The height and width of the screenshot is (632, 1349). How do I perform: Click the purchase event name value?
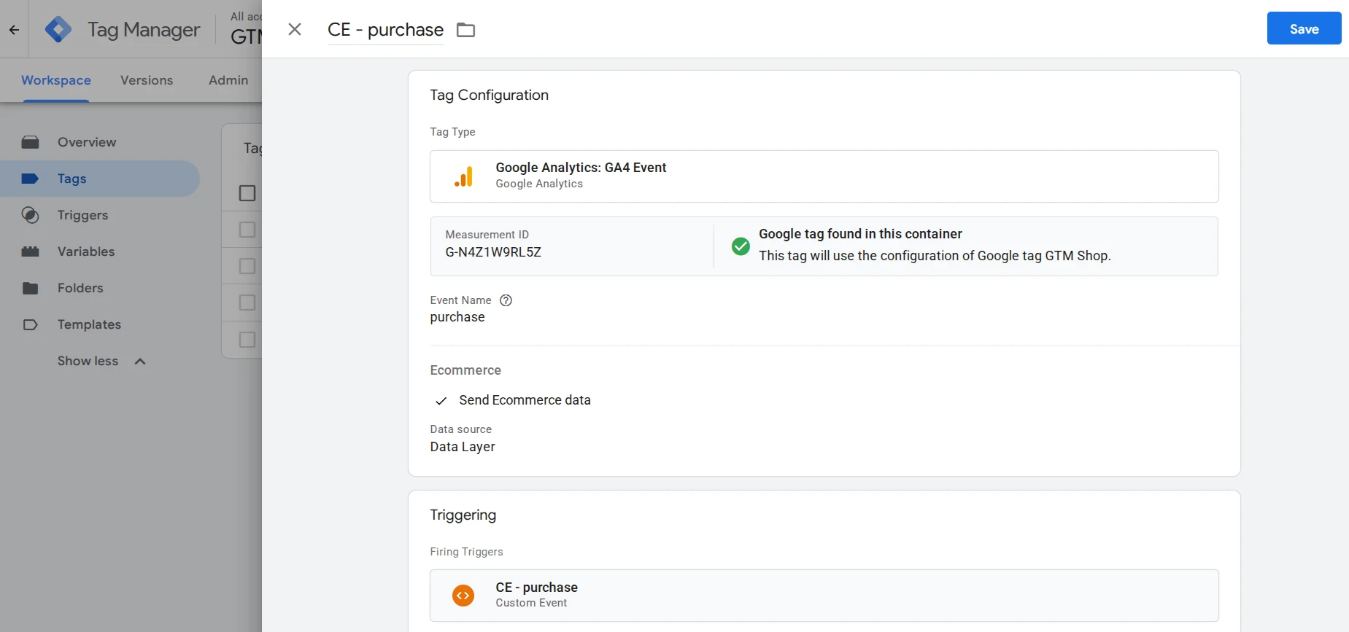click(x=457, y=317)
